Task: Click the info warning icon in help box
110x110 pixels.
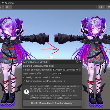Action: pos(26,92)
